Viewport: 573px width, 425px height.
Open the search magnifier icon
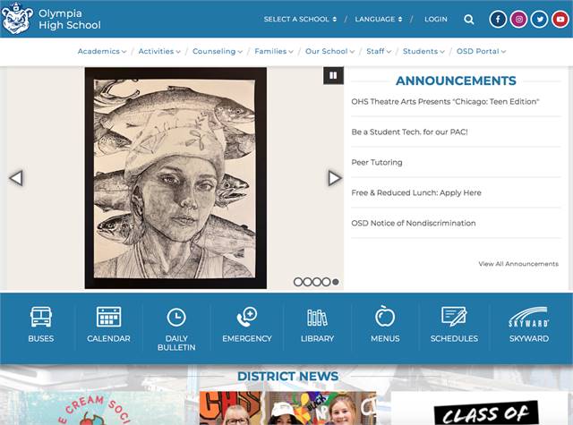click(469, 20)
